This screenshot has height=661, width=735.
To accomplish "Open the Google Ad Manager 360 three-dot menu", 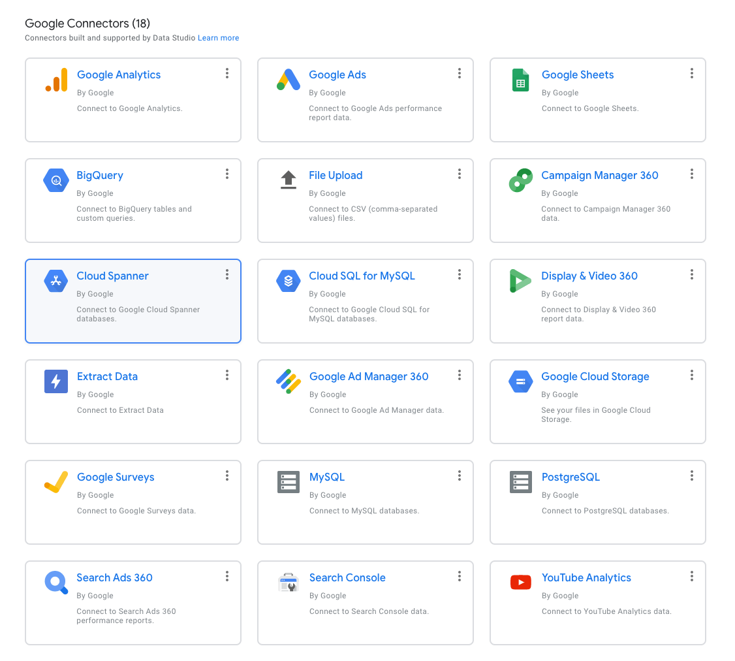I will click(x=460, y=375).
